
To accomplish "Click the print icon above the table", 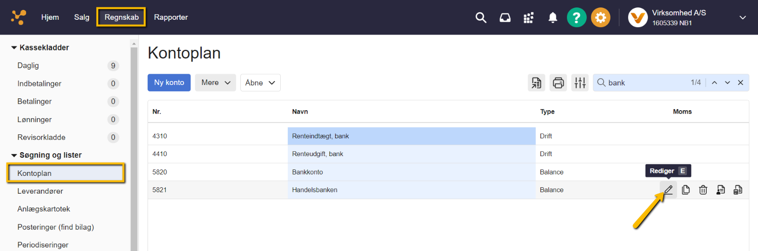I will (x=558, y=83).
